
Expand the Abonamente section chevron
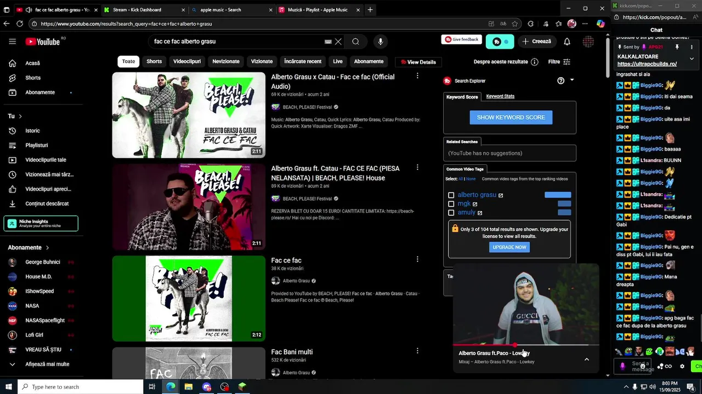pyautogui.click(x=47, y=247)
